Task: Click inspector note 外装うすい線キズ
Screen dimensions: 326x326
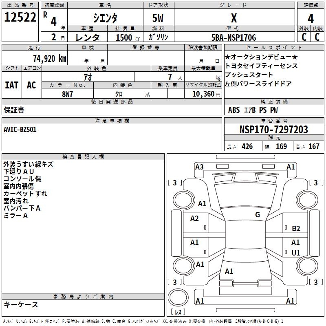Action: (x=29, y=164)
